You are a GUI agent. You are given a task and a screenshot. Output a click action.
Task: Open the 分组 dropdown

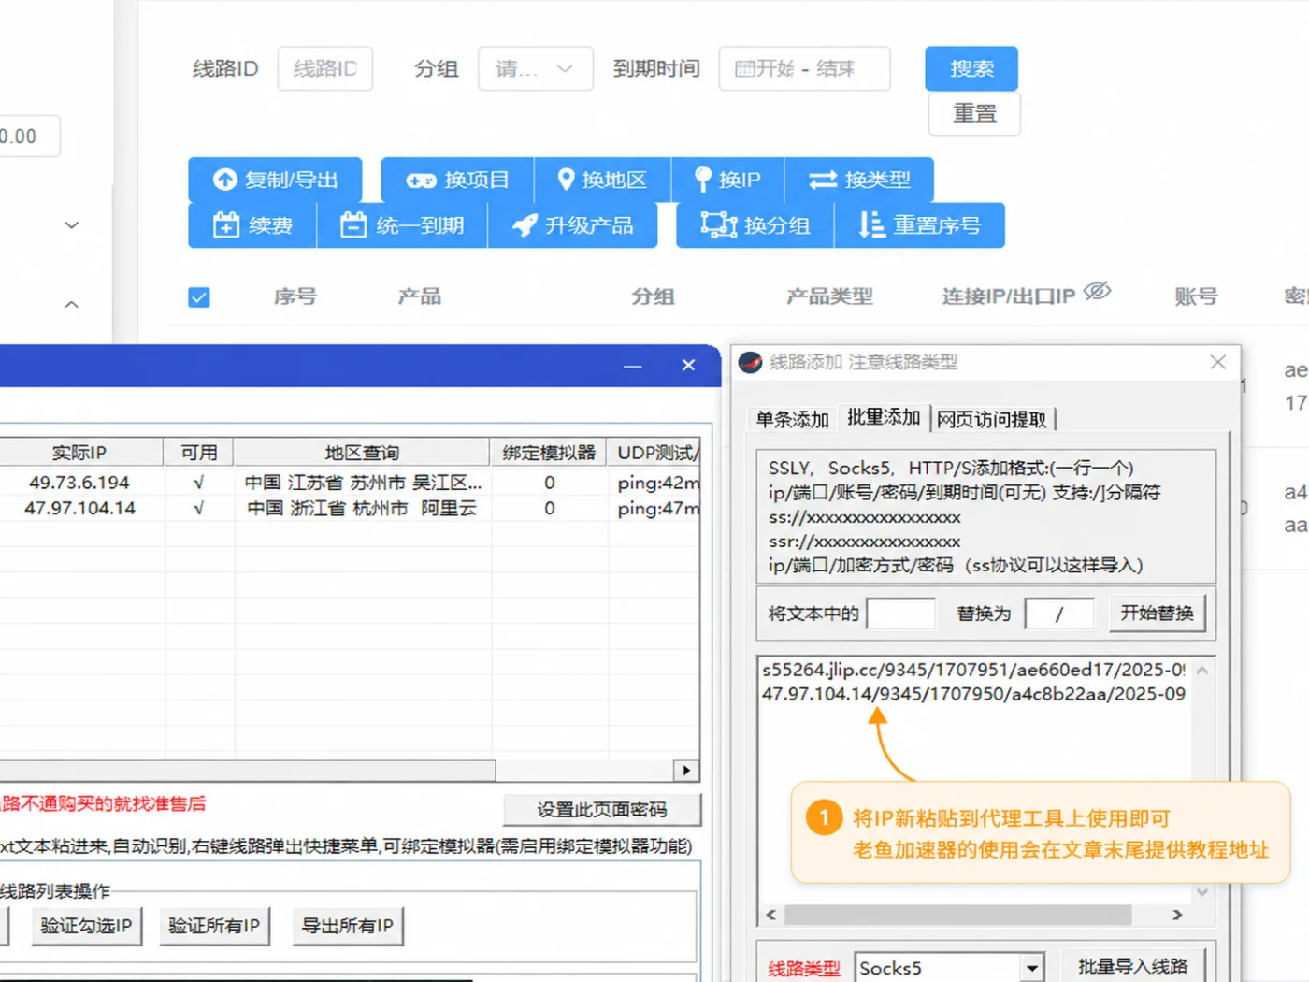tap(535, 68)
